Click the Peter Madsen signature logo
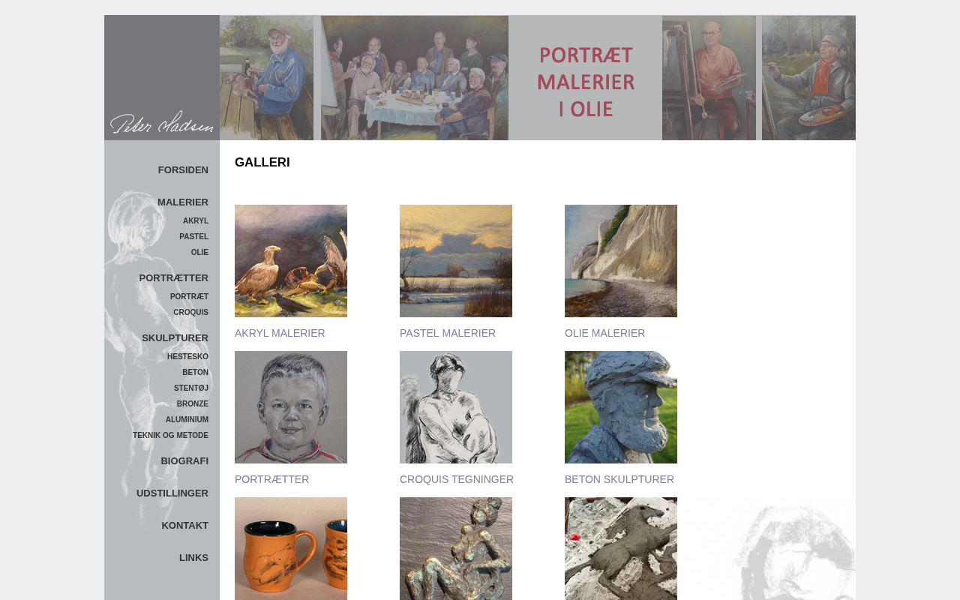 click(162, 122)
